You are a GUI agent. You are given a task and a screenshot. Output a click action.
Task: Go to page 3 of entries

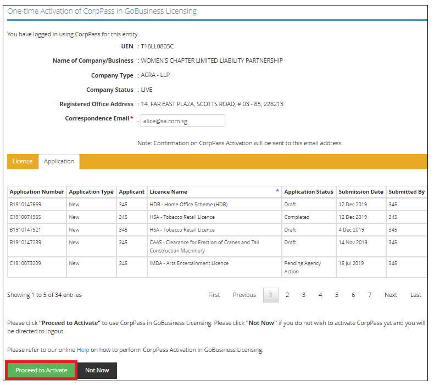(304, 295)
